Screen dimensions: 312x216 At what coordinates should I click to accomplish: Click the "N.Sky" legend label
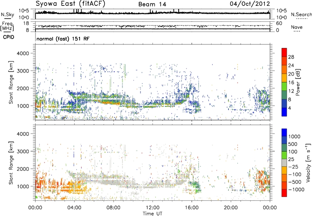7,14
